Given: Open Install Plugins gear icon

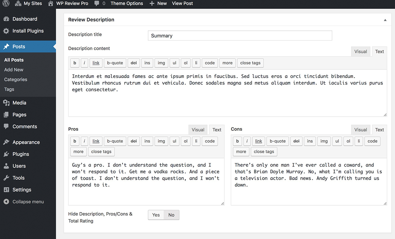Looking at the screenshot, I should 6,31.
